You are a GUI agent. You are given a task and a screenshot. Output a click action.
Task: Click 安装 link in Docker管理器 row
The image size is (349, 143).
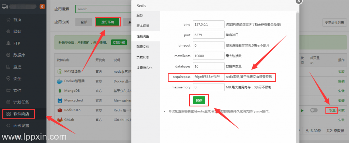[x=341, y=81]
